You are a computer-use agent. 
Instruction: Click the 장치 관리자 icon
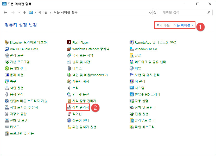tap(69, 107)
